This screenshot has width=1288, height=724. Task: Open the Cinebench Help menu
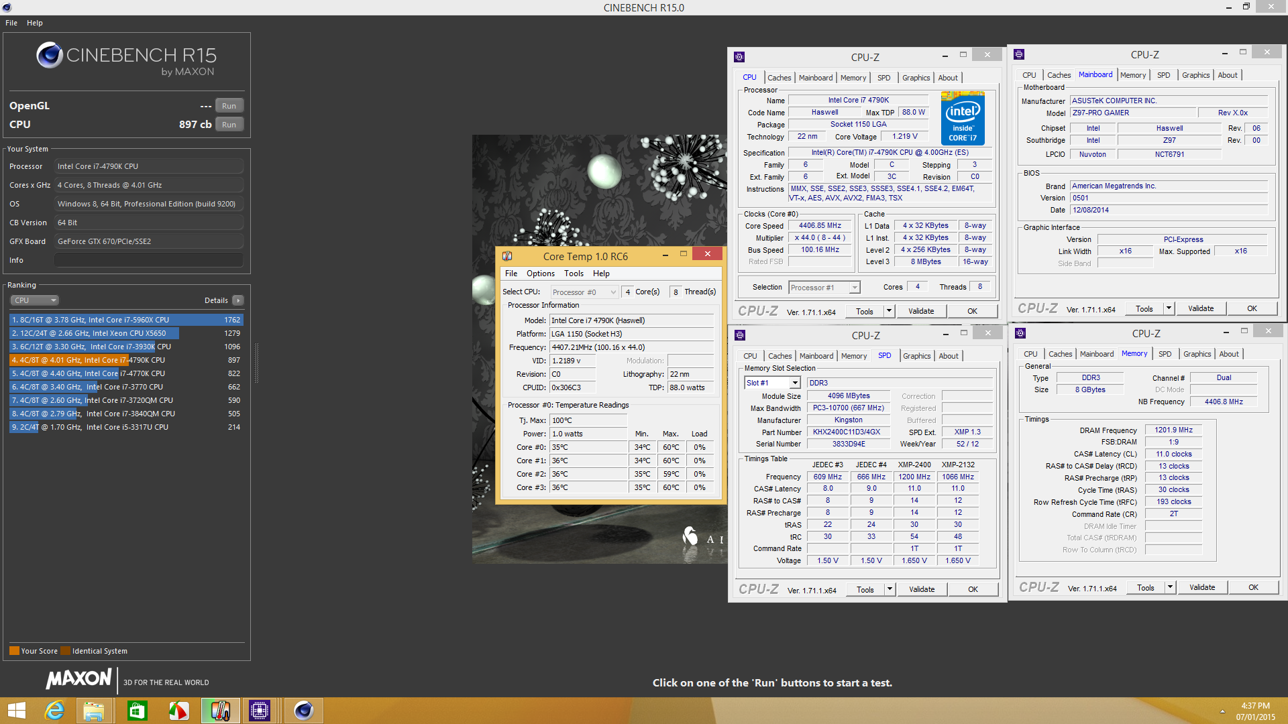35,23
